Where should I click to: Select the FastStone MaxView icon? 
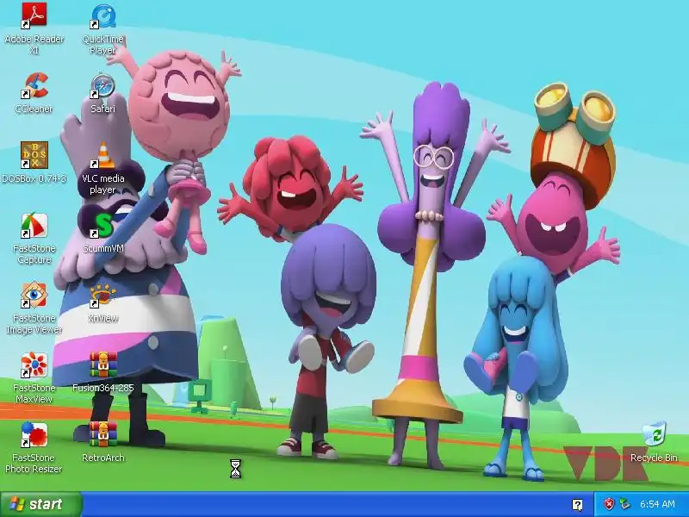pos(34,364)
